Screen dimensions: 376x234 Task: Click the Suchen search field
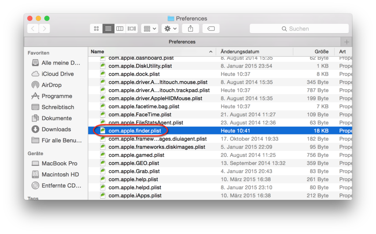(299, 29)
